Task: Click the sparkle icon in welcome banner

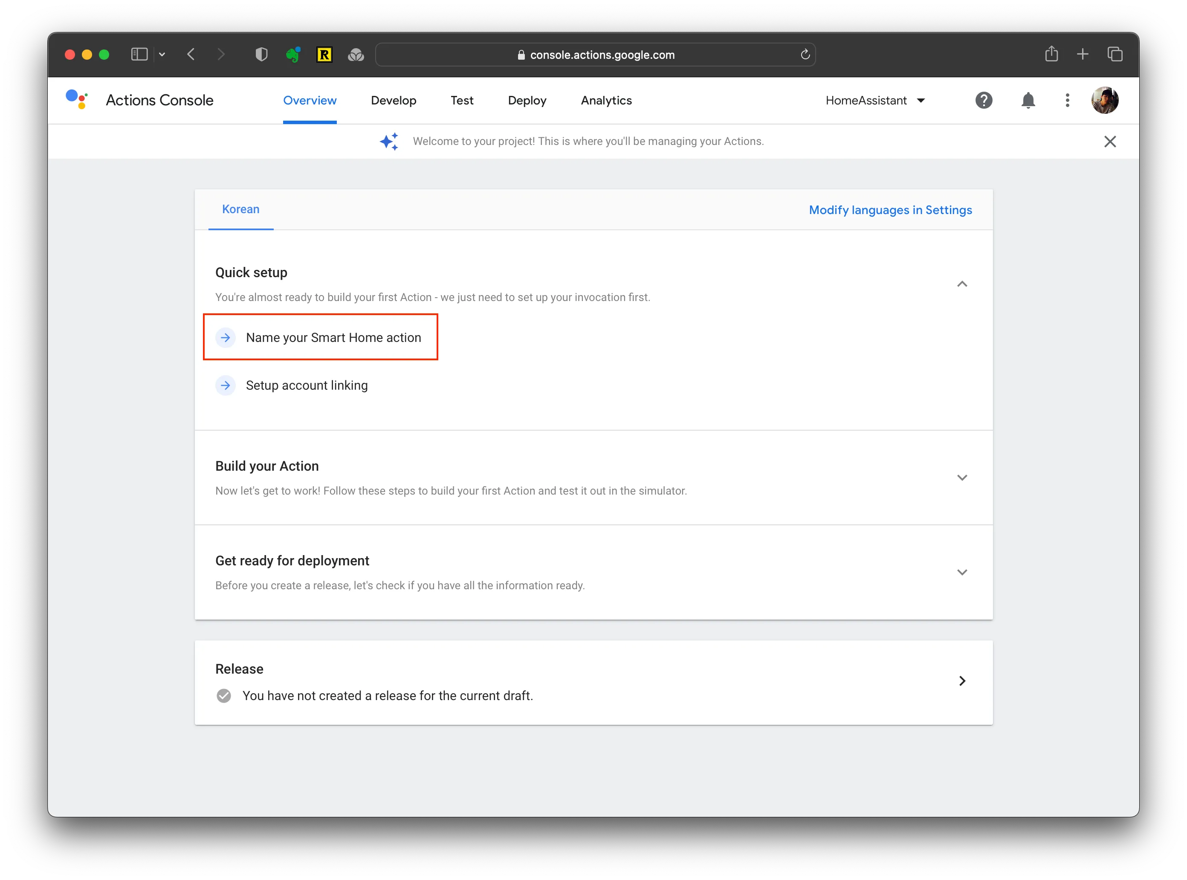Action: [x=389, y=141]
